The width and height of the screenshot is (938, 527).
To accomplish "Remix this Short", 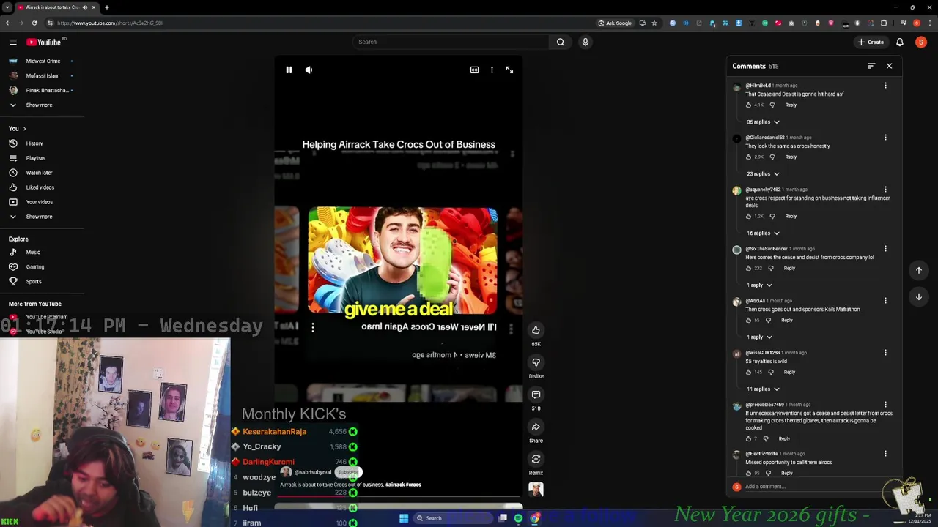I will 536,459.
